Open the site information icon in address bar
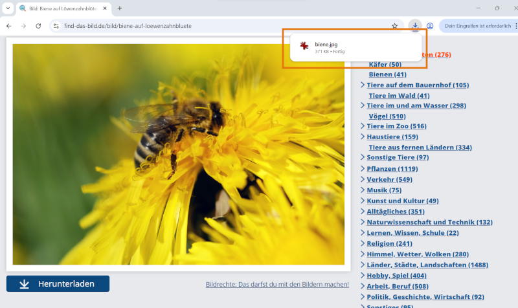 (x=56, y=26)
